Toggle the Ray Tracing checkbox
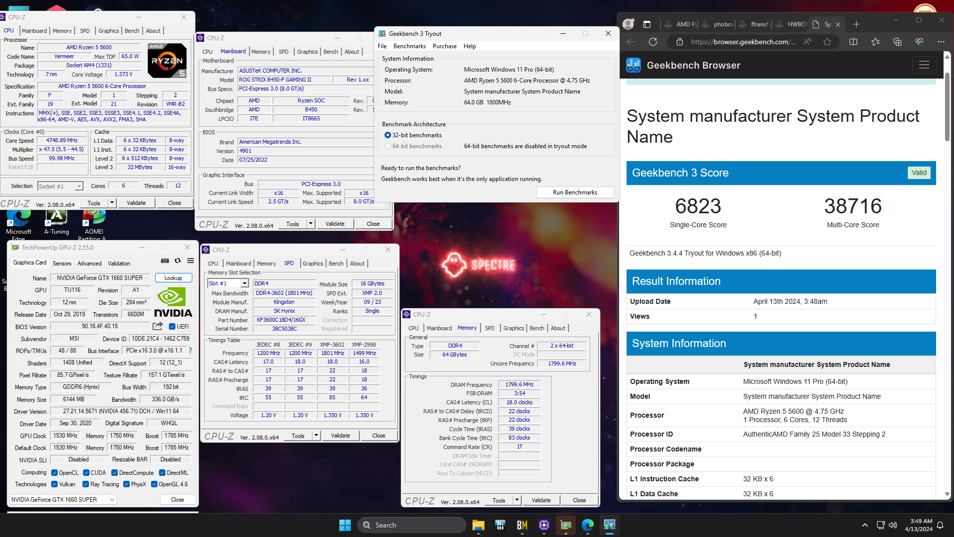Screen dimensions: 954x537 [x=85, y=484]
